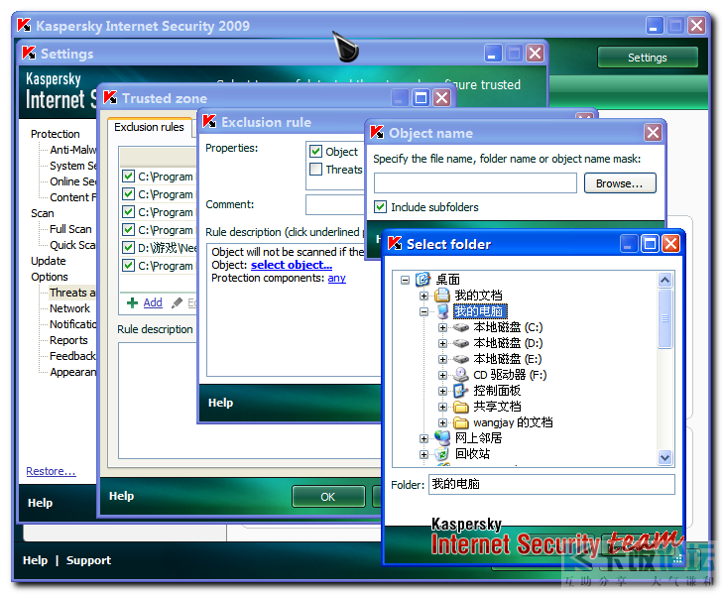Click the local disk C: drive icon
The image size is (723, 594).
[x=460, y=327]
